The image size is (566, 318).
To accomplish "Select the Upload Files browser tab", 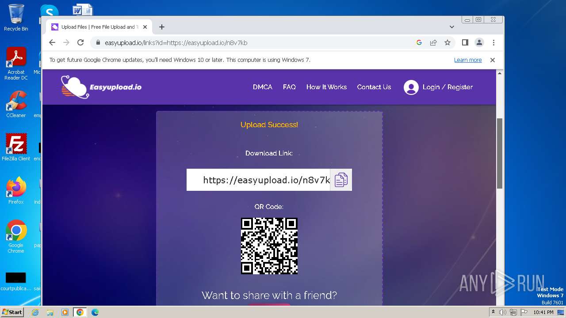I will pos(99,27).
